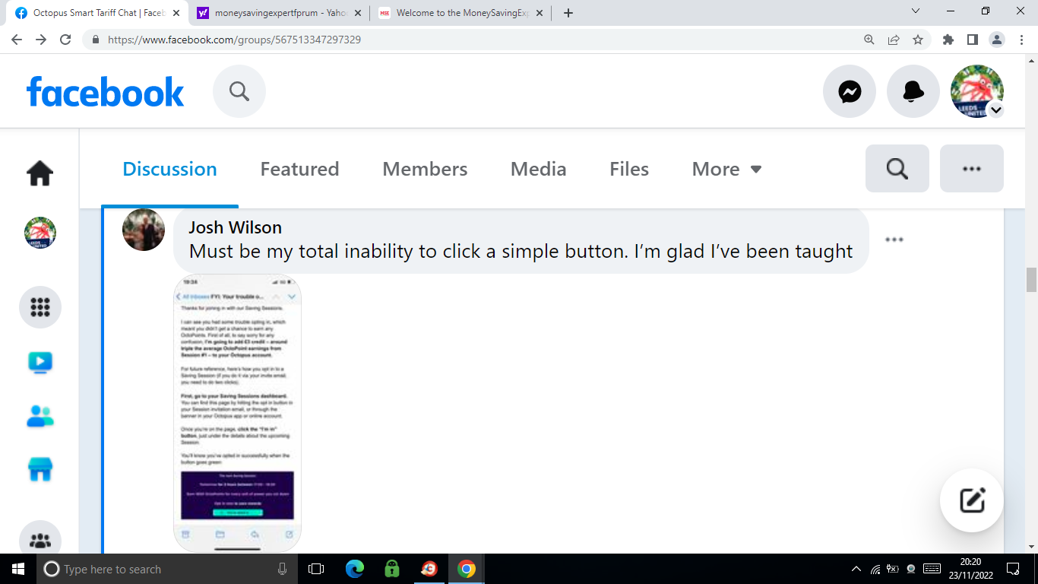Open Facebook search with the magnifier icon

[239, 91]
